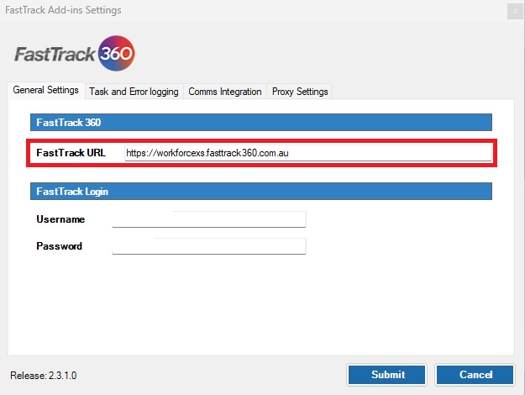Screen dimensions: 525x395
Task: Close the FastTrack Add-ins Settings window
Action: (x=515, y=12)
